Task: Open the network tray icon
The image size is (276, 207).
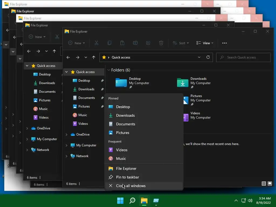Action: (x=244, y=201)
